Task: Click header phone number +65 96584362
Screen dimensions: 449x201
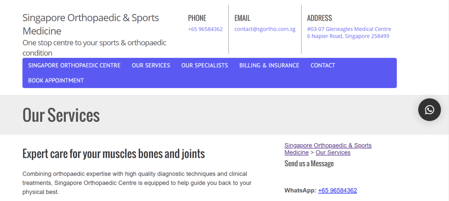Action: (205, 29)
